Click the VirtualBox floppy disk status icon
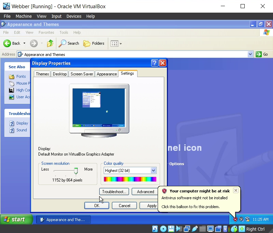The image size is (273, 233). tap(171, 229)
